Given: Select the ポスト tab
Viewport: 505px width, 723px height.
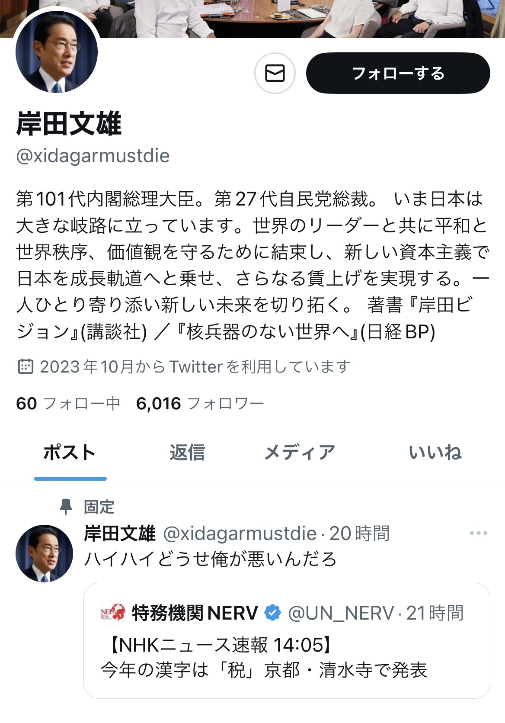Looking at the screenshot, I should point(70,453).
